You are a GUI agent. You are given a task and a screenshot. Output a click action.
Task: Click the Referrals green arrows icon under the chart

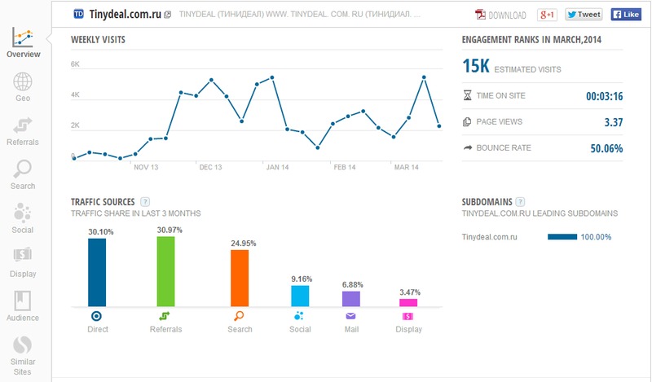point(165,316)
